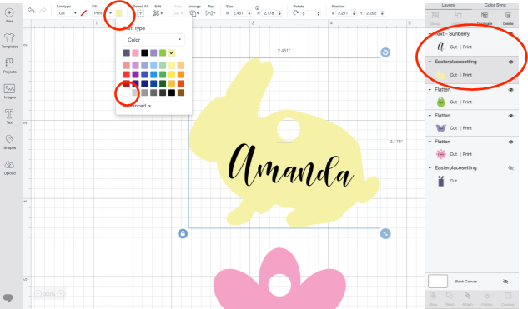Zoom in with the plus button

[61, 293]
